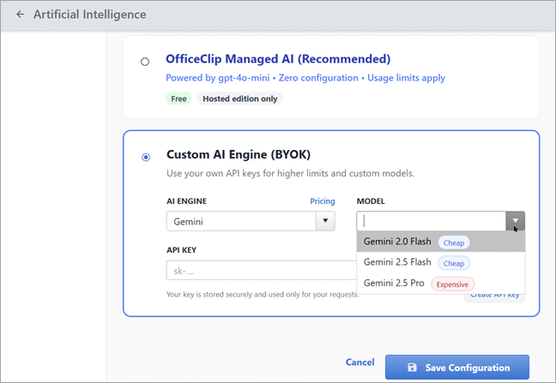Click into the Model text field

pos(432,221)
